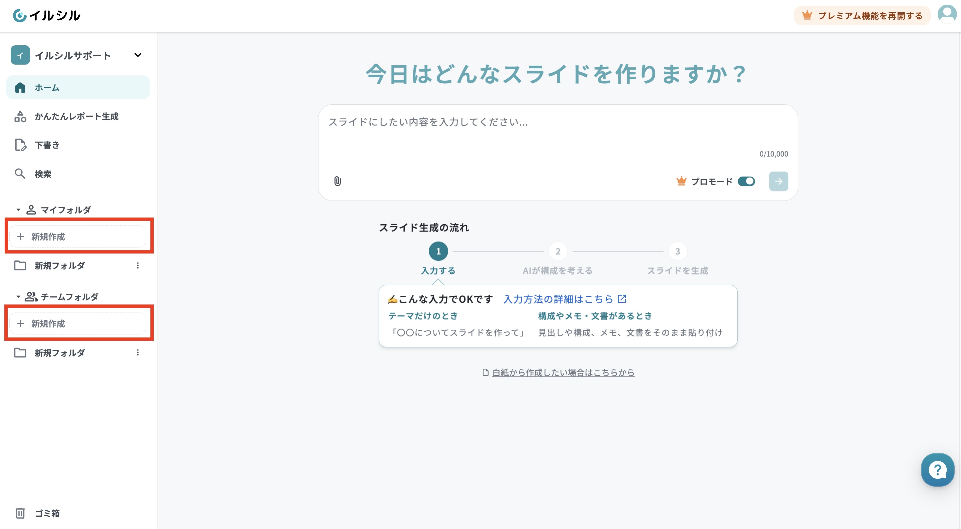Open 入力方法の詳細はこちら link
This screenshot has height=529, width=961.
tap(565, 299)
